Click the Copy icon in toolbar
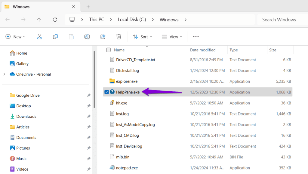Image resolution: width=308 pixels, height=174 pixels. (x=55, y=37)
